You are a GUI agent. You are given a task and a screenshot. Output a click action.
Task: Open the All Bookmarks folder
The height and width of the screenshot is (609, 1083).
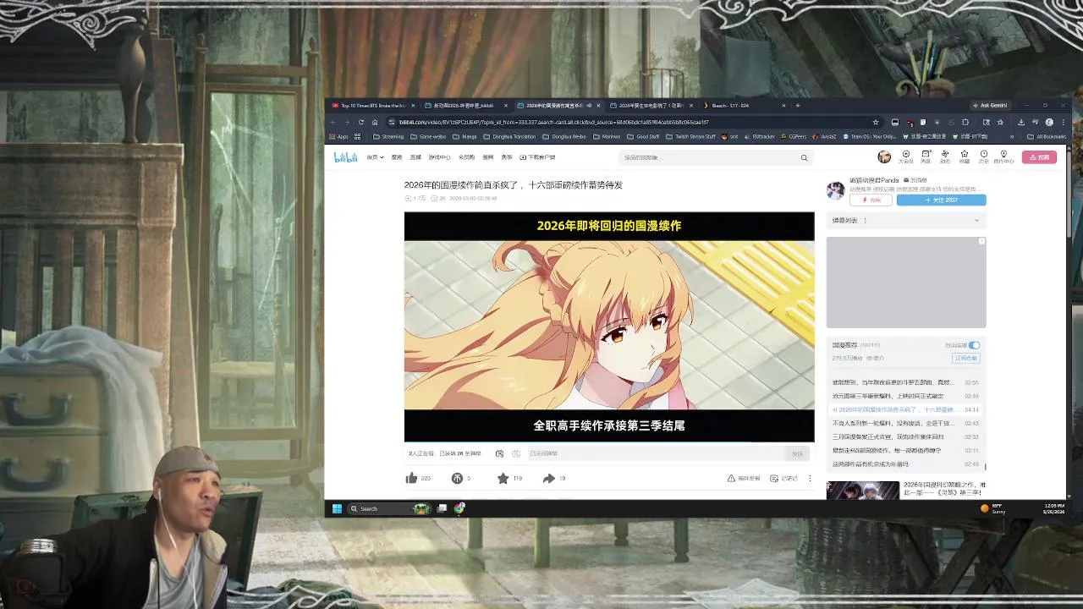(x=1046, y=136)
